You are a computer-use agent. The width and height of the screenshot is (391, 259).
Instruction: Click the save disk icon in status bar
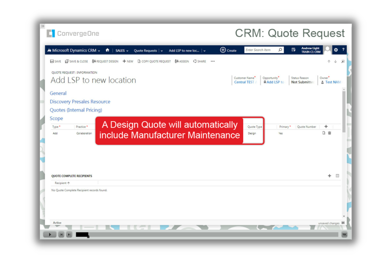[343, 223]
